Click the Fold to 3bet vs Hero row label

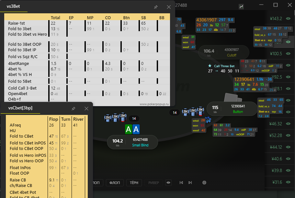click(x=28, y=34)
